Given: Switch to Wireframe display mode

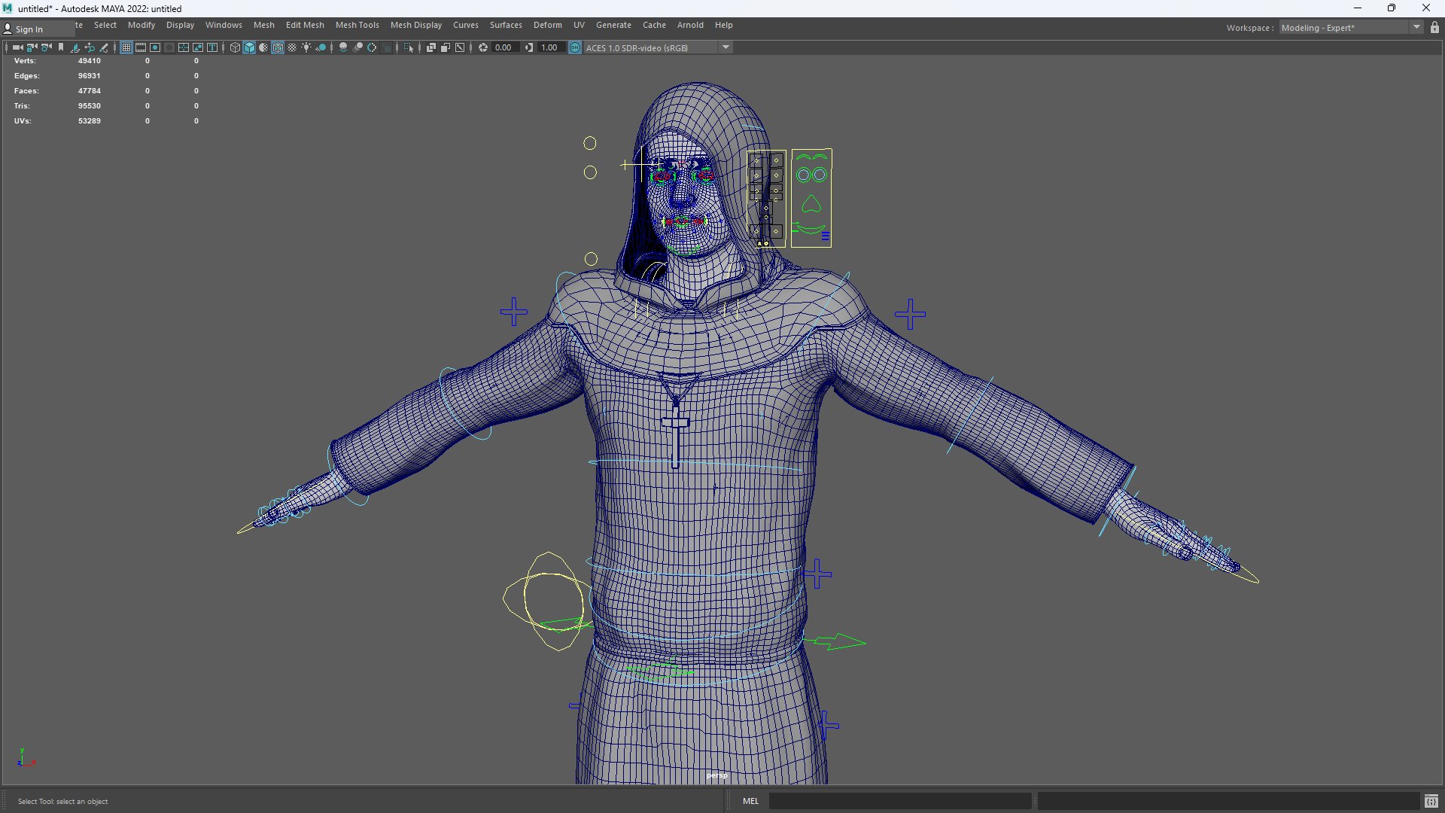Looking at the screenshot, I should pyautogui.click(x=235, y=47).
